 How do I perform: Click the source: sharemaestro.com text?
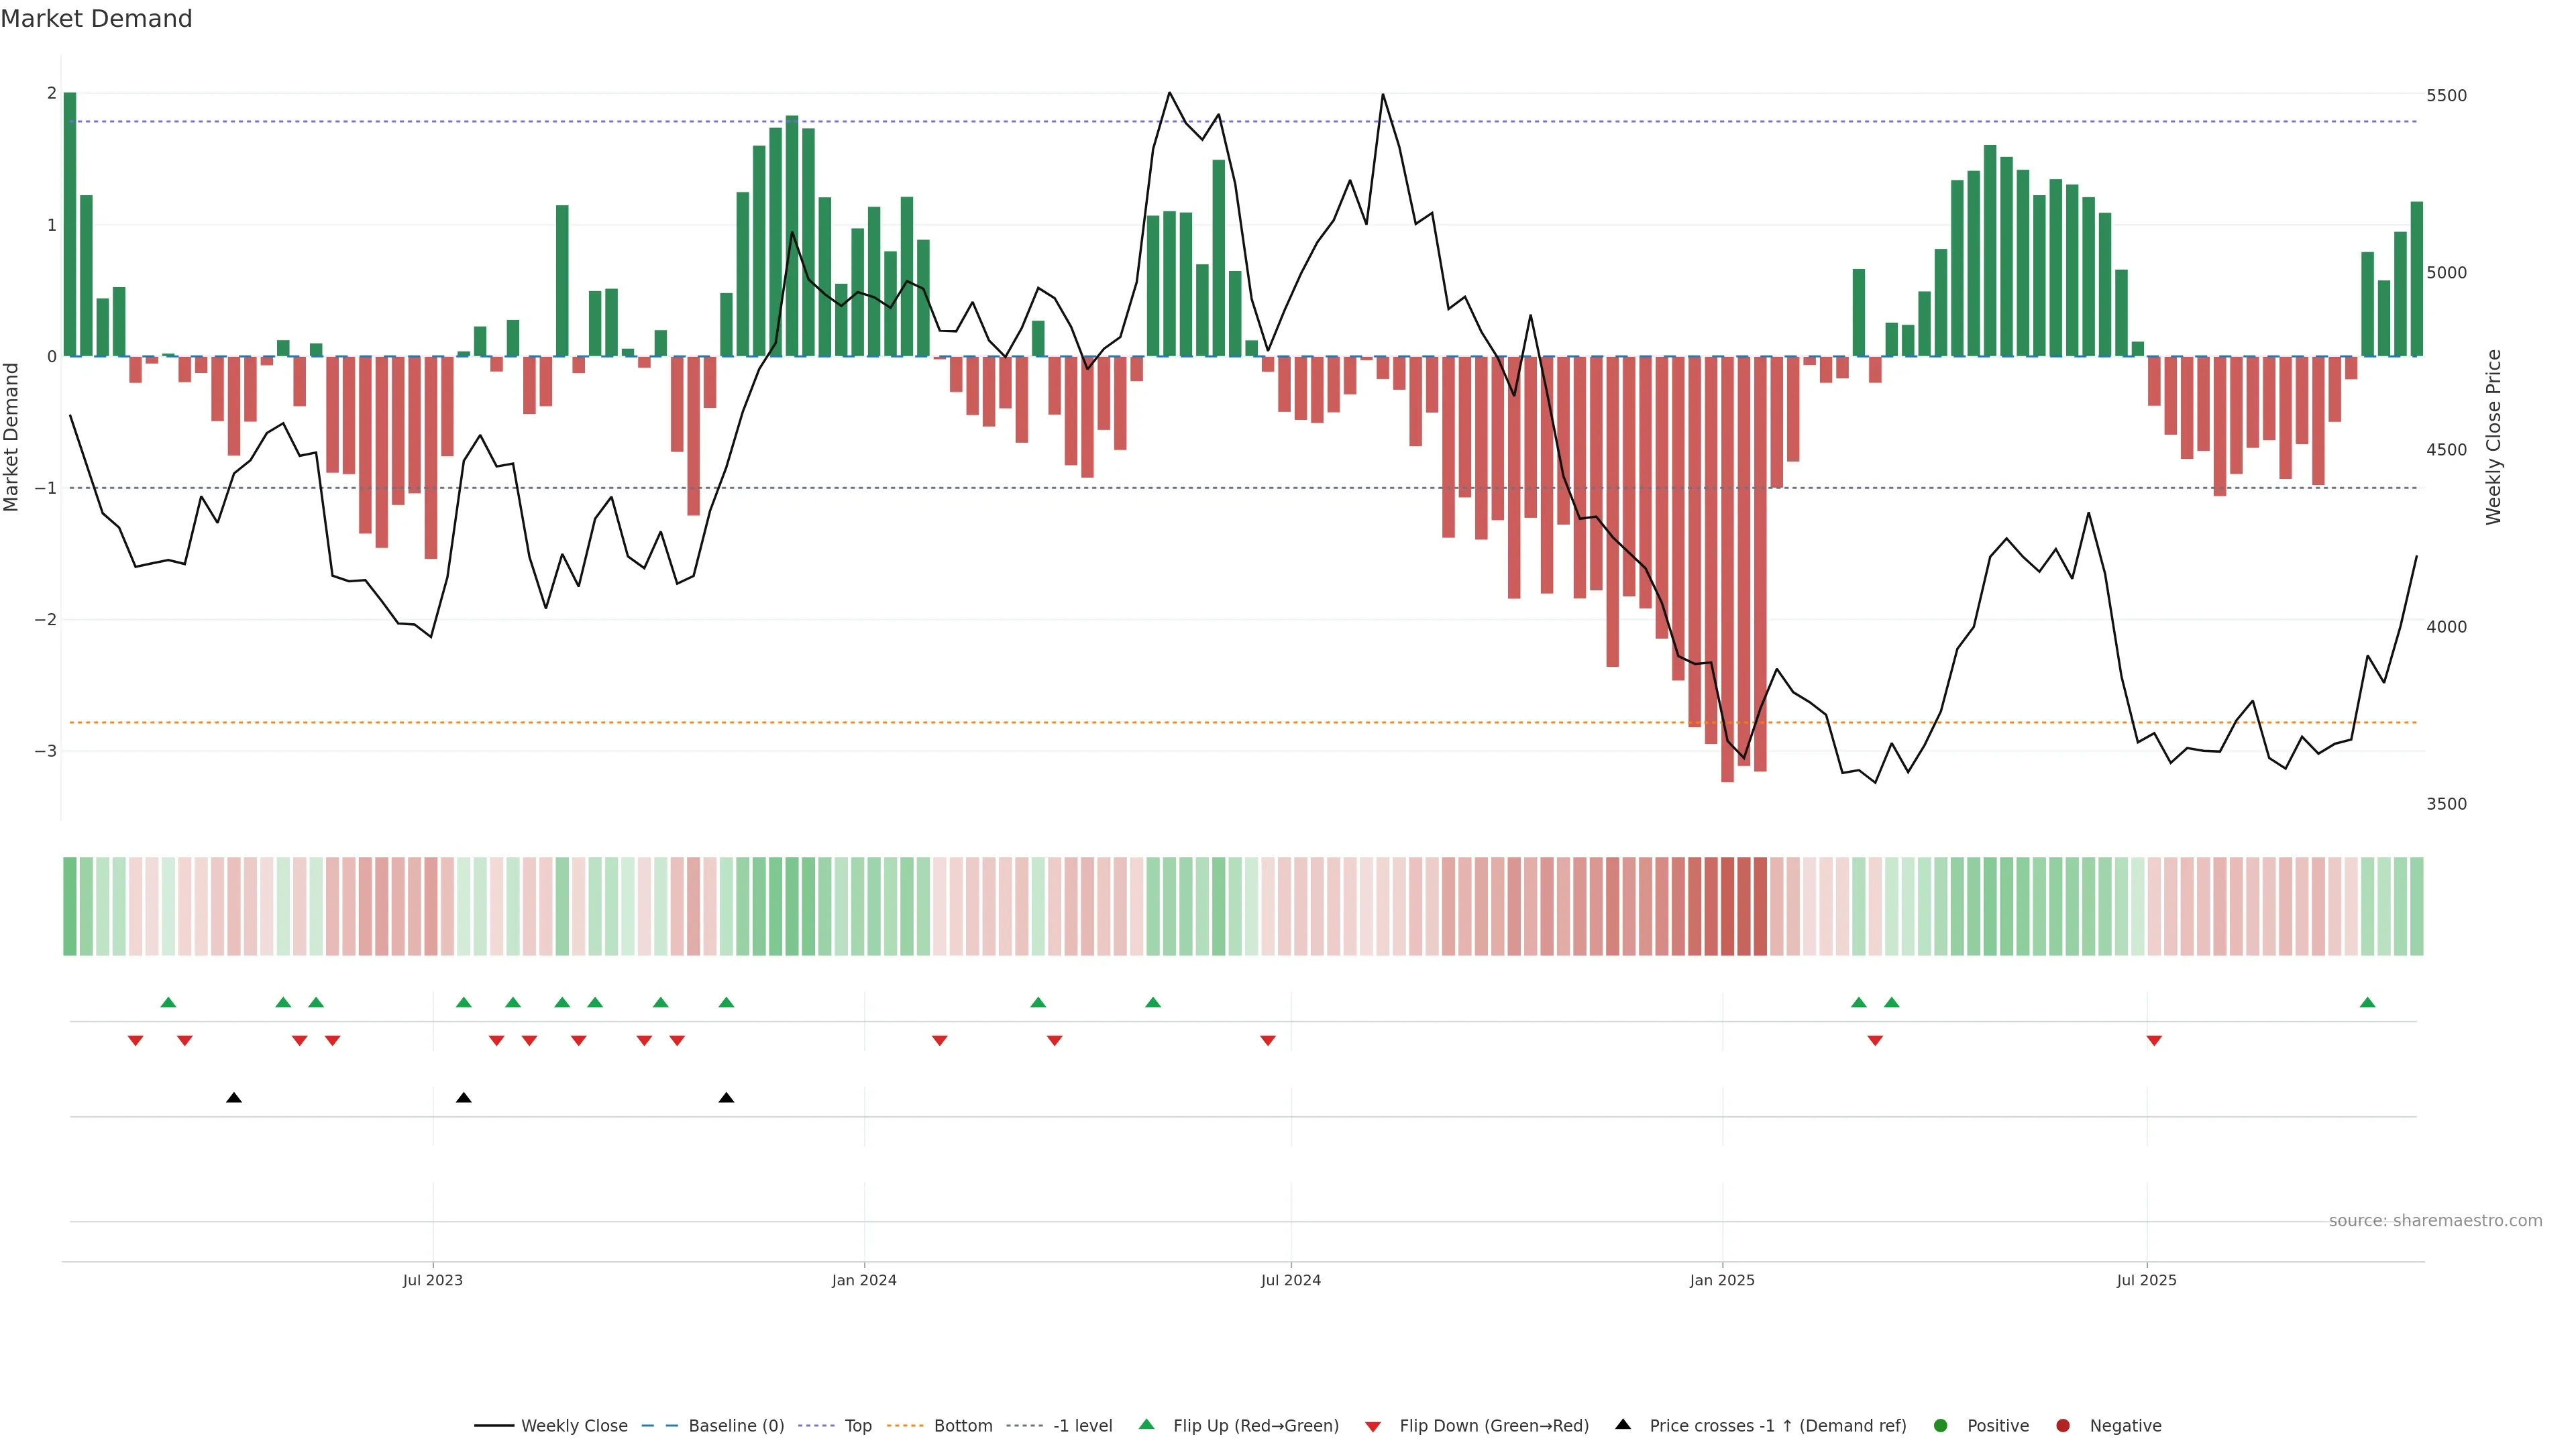pyautogui.click(x=2435, y=1220)
